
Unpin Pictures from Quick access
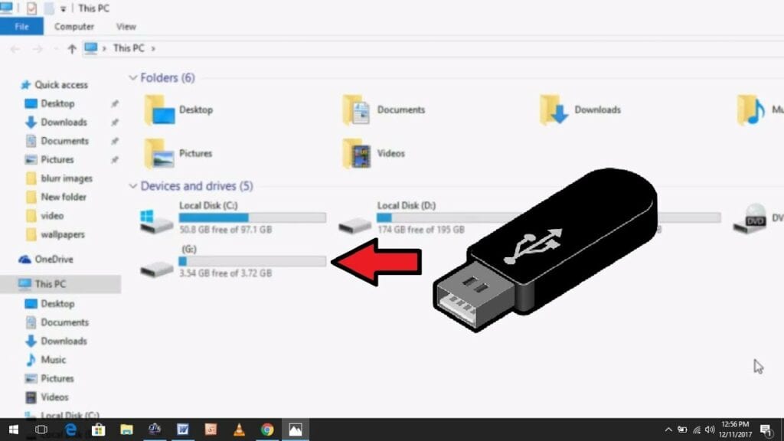pos(116,159)
